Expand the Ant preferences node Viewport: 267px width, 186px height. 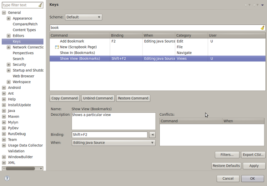pos(4,93)
